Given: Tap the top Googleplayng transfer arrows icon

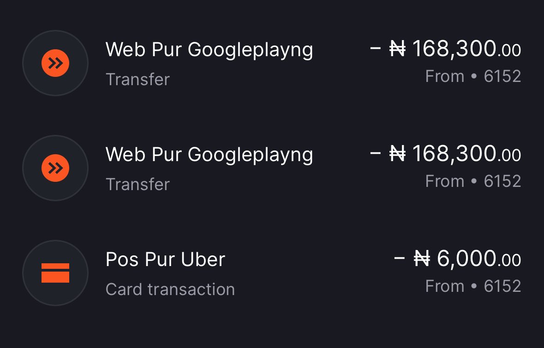Looking at the screenshot, I should pos(55,63).
